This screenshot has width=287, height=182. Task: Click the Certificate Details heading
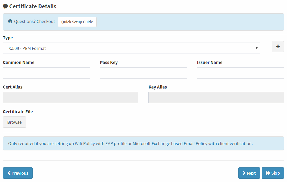click(x=33, y=6)
